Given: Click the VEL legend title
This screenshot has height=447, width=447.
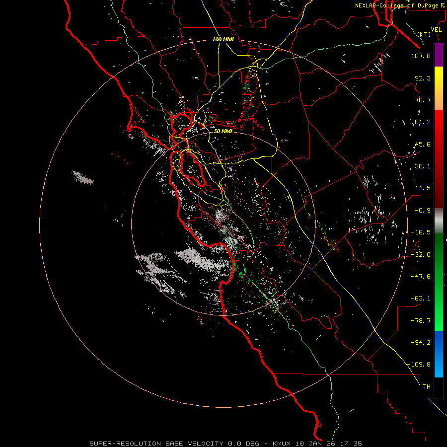Looking at the screenshot, I should coord(437,30).
